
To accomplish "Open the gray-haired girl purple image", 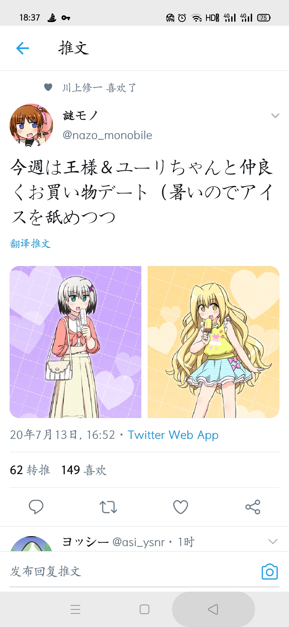I will coord(75,342).
